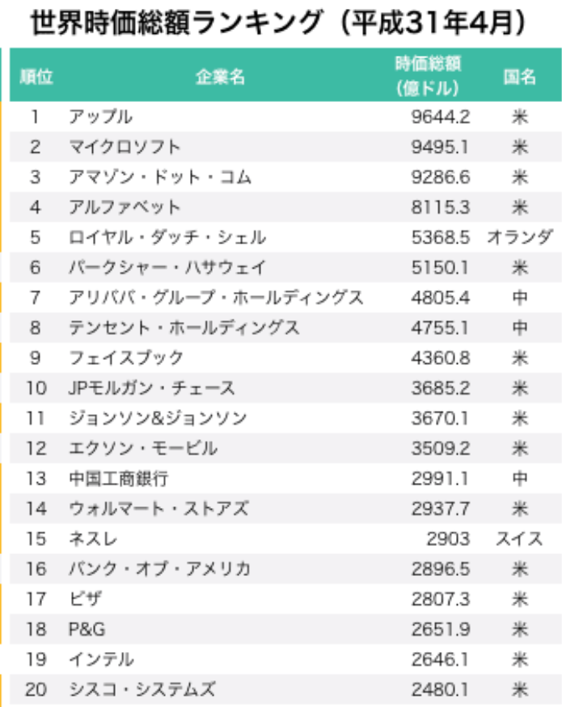The height and width of the screenshot is (707, 562).
Task: Click the 国名 column header
Action: coord(520,77)
